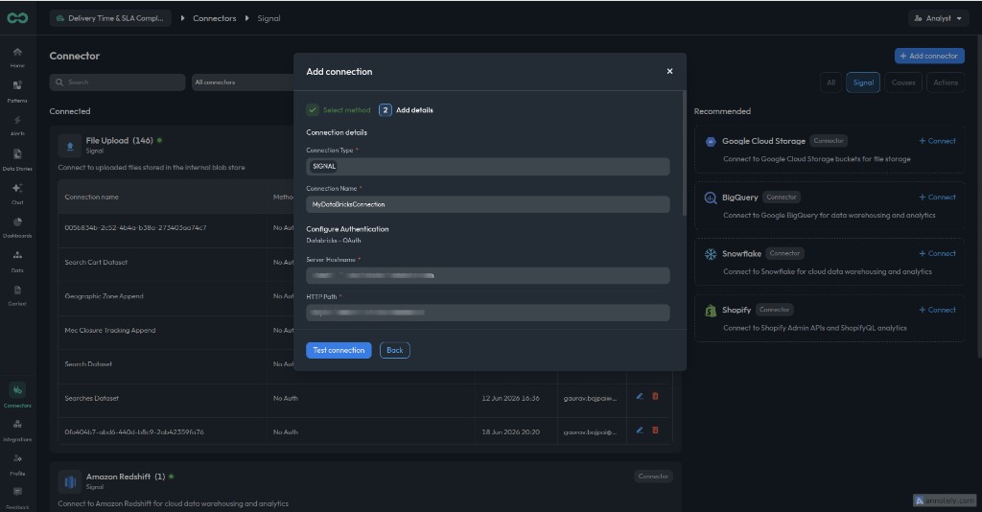Viewport: 982px width, 512px height.
Task: Open Patterns in the sidebar
Action: (x=17, y=91)
